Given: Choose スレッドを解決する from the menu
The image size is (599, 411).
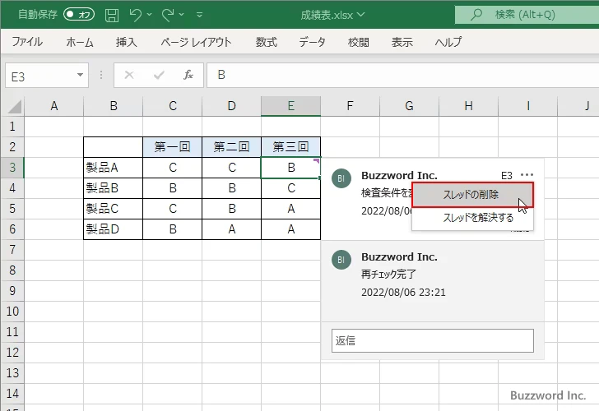Looking at the screenshot, I should click(x=478, y=218).
